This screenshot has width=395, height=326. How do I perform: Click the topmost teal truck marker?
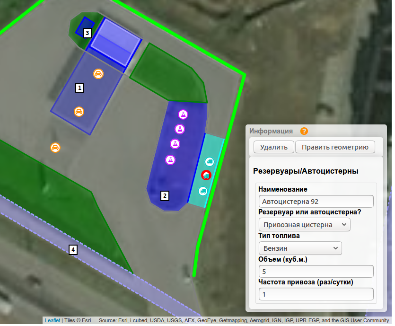[210, 162]
